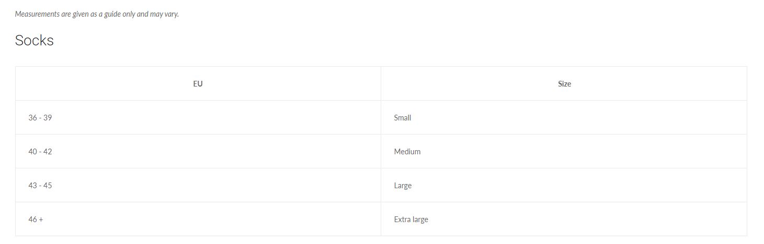Click the number 39 in the first row
Viewport: 764px width, 244px height.
[48, 118]
